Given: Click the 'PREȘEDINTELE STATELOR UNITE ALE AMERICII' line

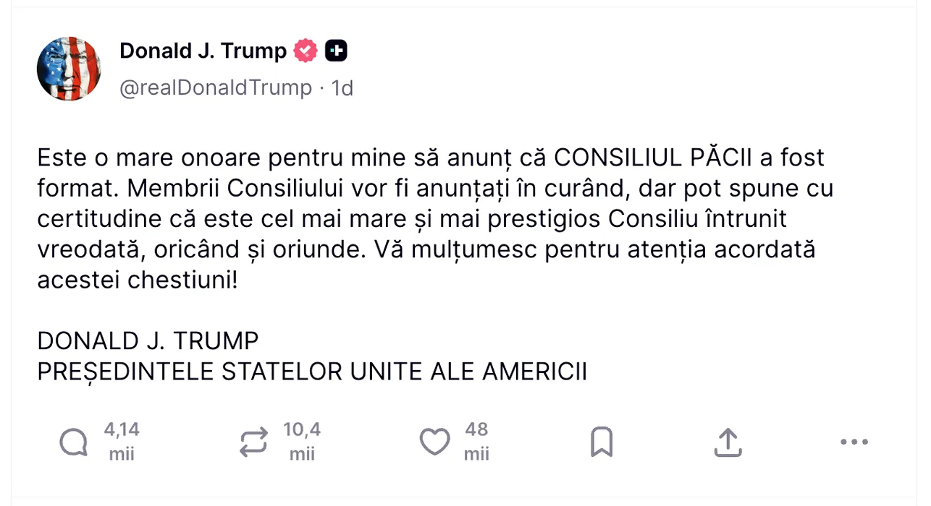Looking at the screenshot, I should point(312,372).
